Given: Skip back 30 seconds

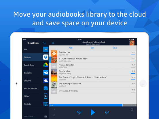Looking at the screenshot, I should tap(78, 112).
